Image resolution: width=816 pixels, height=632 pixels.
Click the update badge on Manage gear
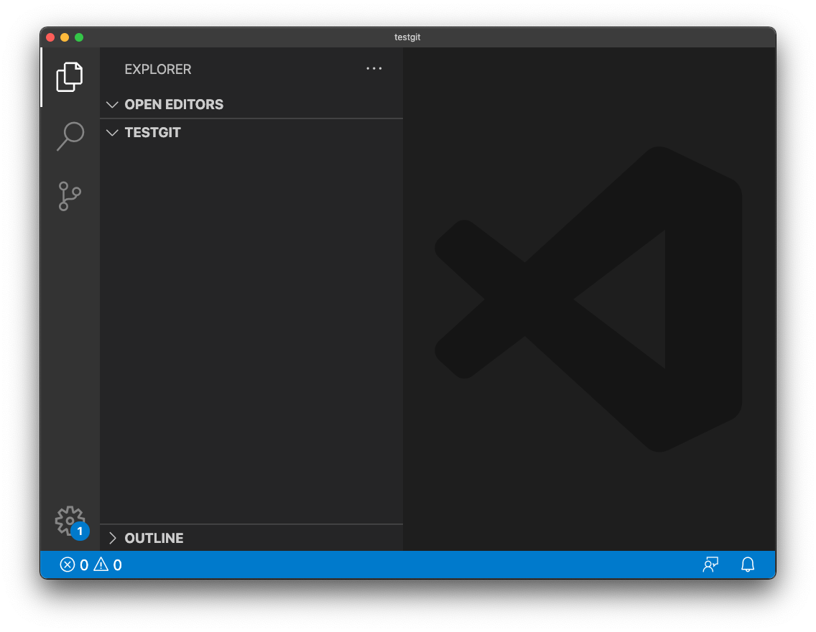coord(80,531)
